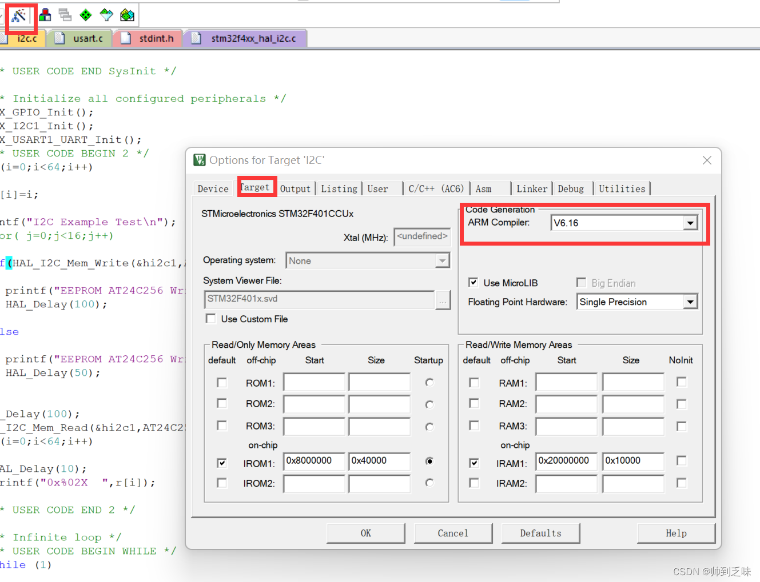The width and height of the screenshot is (760, 582).
Task: Enable RAM1 default checkbox
Action: pyautogui.click(x=473, y=382)
